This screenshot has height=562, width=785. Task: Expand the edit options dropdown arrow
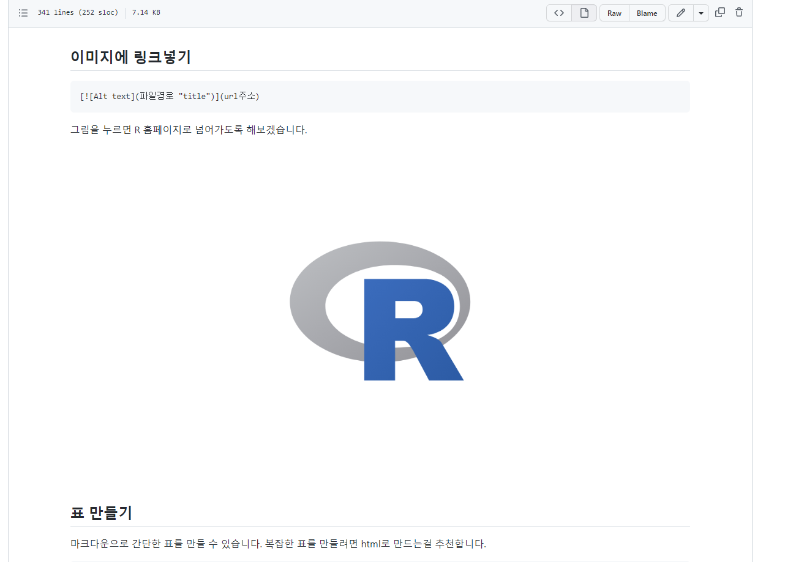pyautogui.click(x=700, y=12)
